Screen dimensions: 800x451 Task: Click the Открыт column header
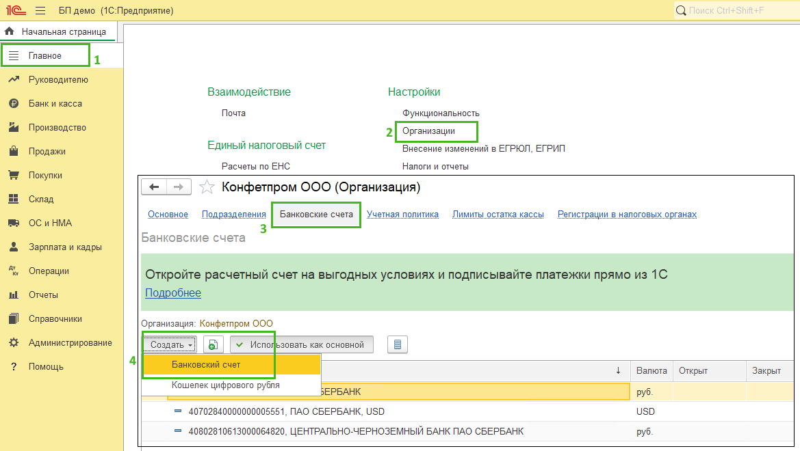tap(710, 370)
